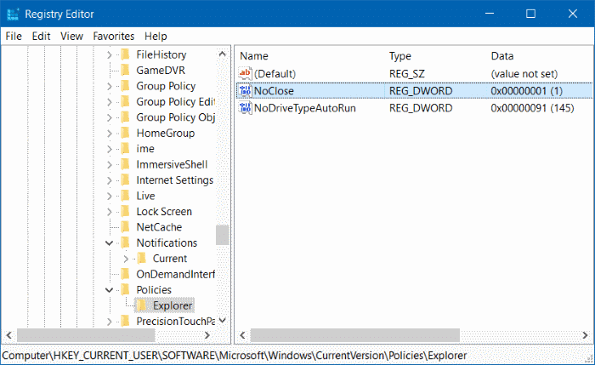Select the Policies key label

pyautogui.click(x=154, y=290)
